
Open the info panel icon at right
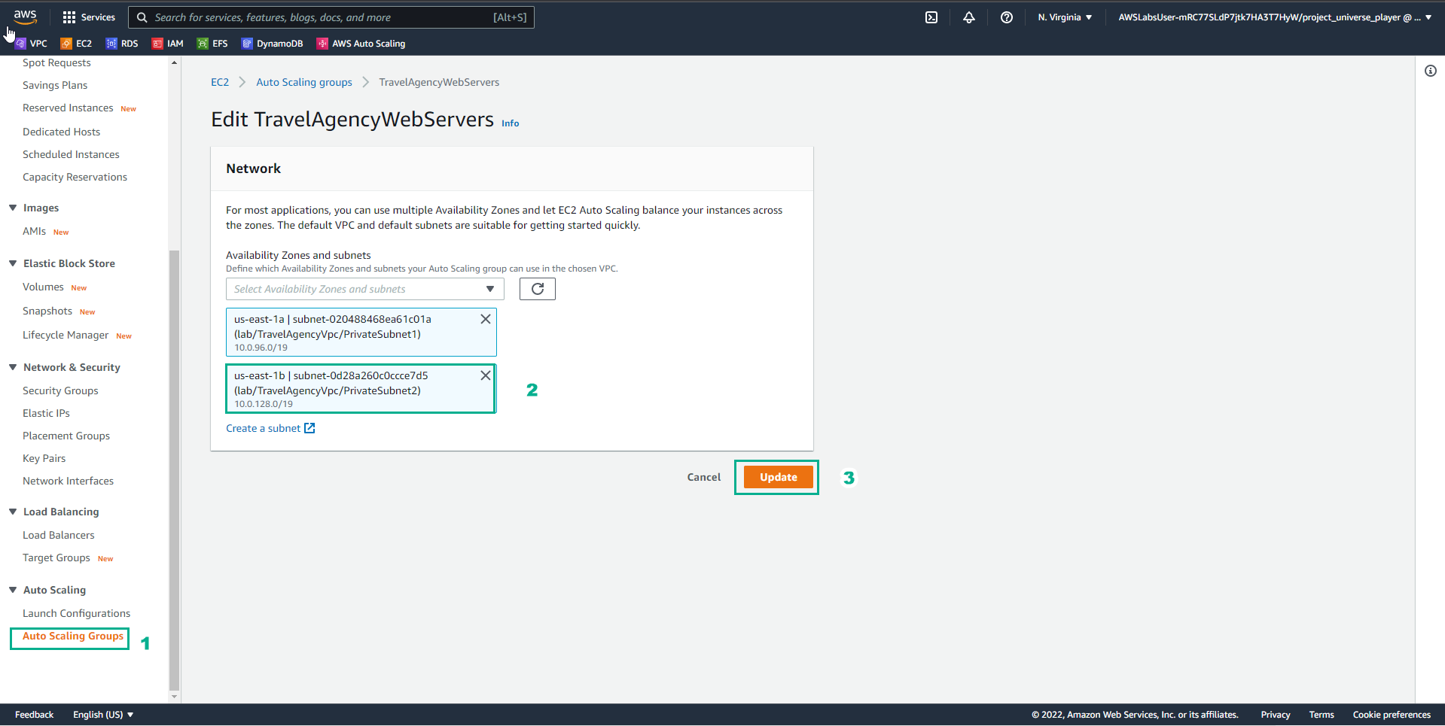tap(1431, 71)
